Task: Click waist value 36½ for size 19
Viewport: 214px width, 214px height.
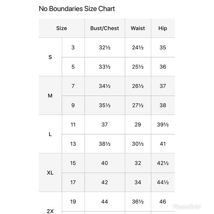Action: point(138,201)
